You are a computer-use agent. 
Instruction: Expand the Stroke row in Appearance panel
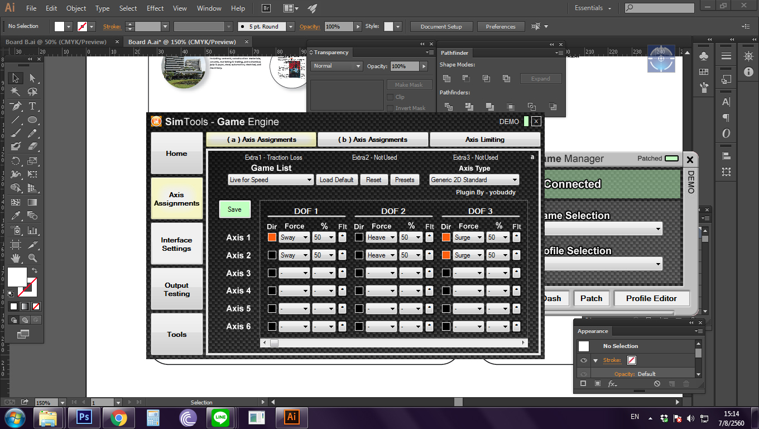pos(595,360)
